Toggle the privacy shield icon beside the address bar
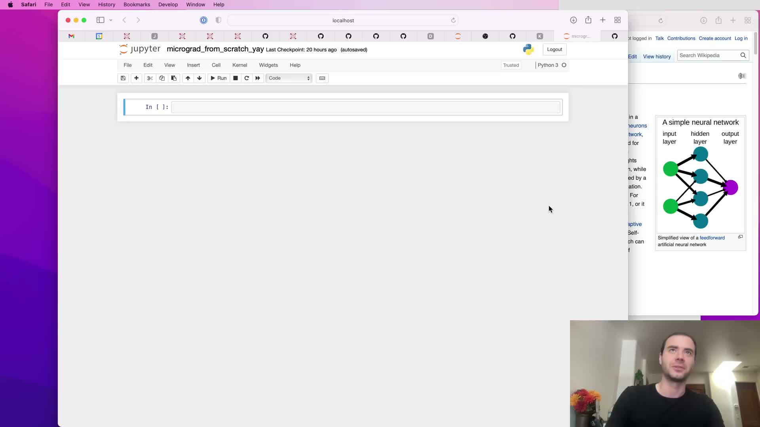760x427 pixels. pyautogui.click(x=218, y=20)
